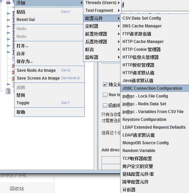Click Save Node As Image
The image size is (189, 193).
[x=49, y=70]
